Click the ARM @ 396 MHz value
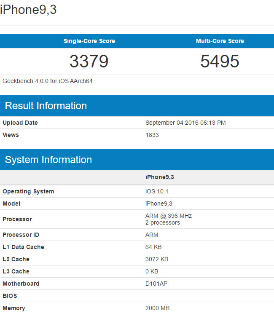This screenshot has width=274, height=316. point(168,216)
